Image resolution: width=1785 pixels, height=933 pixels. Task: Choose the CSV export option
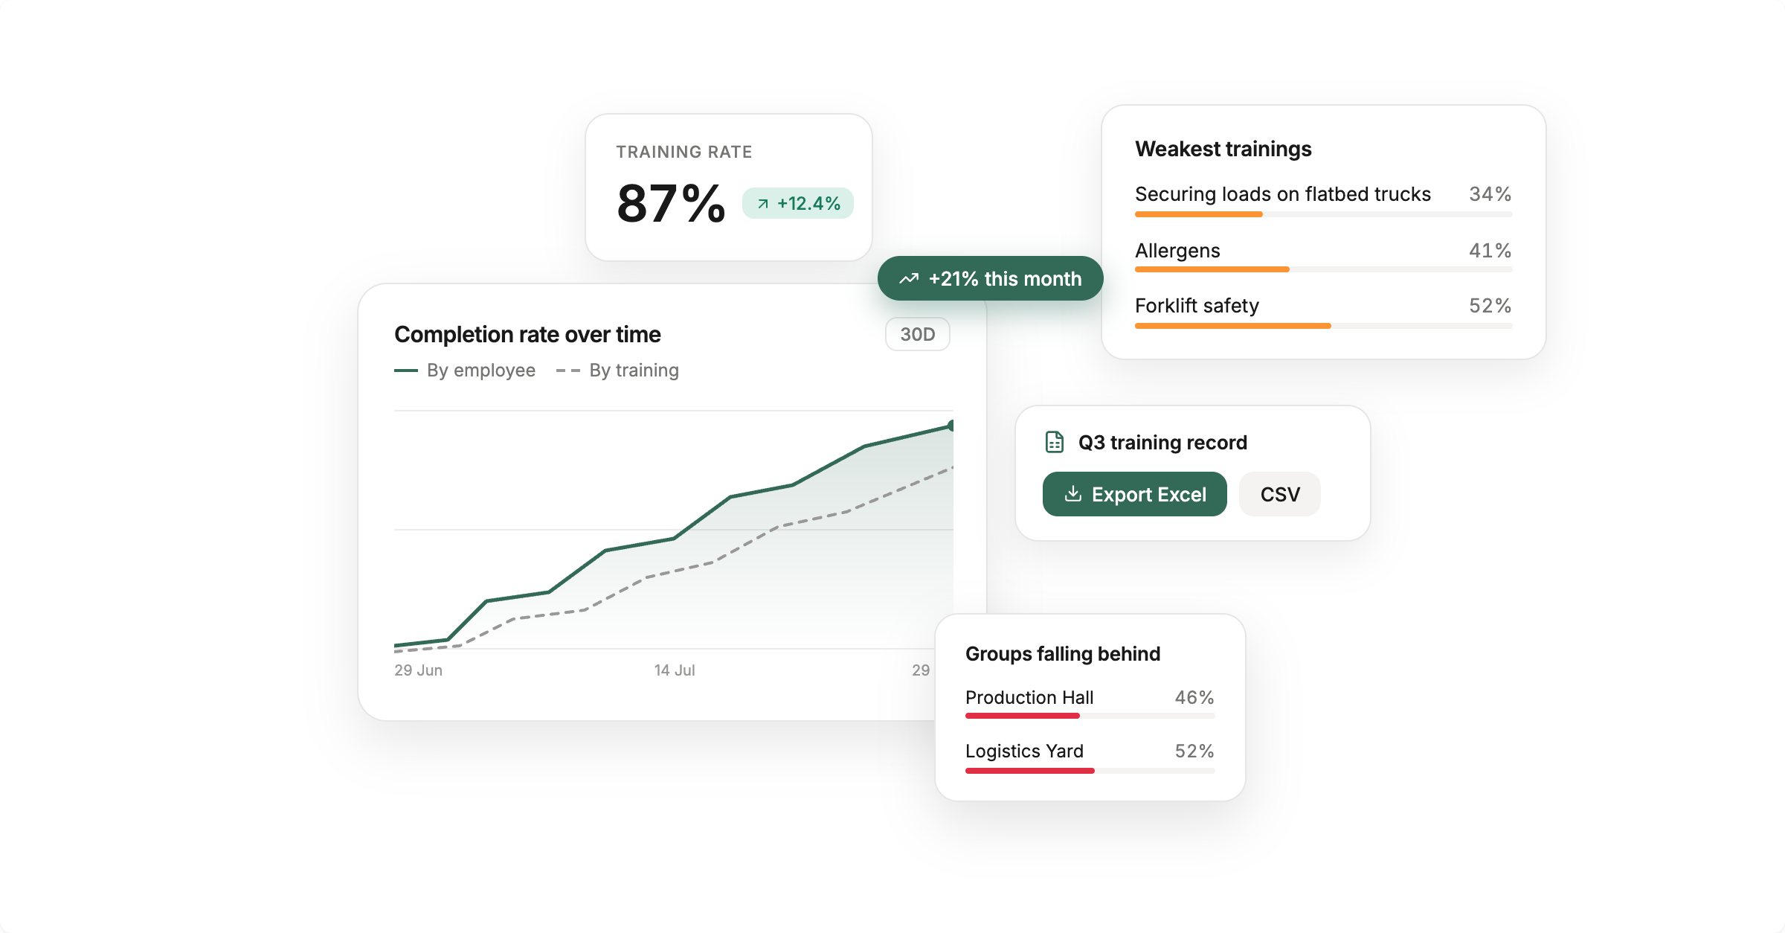pos(1280,494)
